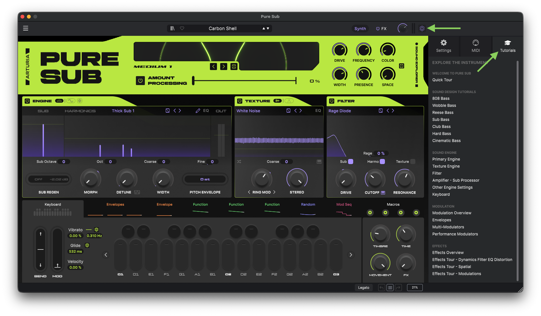This screenshot has width=541, height=316.
Task: Toggle the Texture power button
Action: (240, 101)
